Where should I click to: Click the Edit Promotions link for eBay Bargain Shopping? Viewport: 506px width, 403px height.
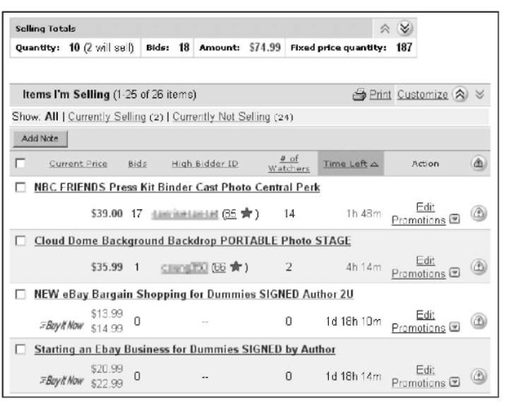pos(419,322)
